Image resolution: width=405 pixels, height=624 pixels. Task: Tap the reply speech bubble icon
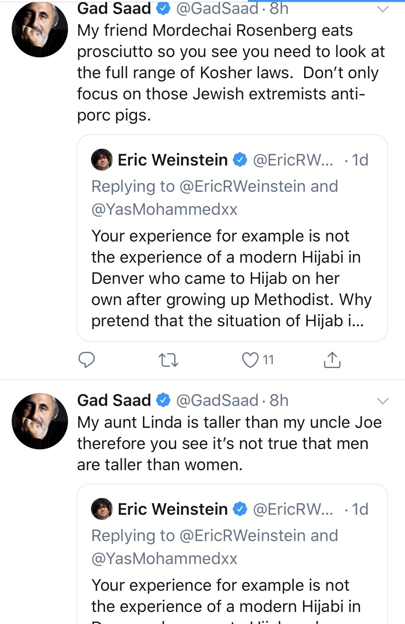(x=87, y=360)
